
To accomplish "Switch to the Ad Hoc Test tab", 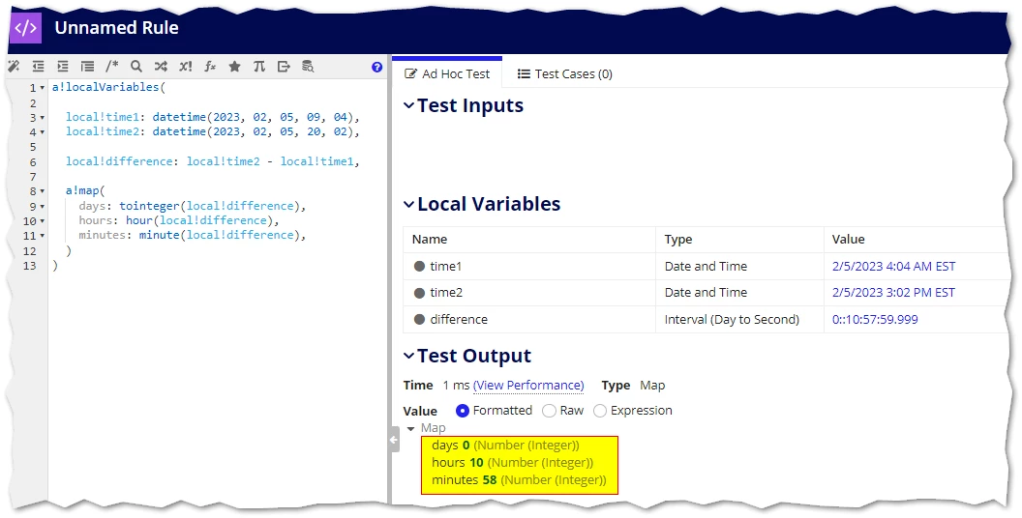I will coord(447,74).
